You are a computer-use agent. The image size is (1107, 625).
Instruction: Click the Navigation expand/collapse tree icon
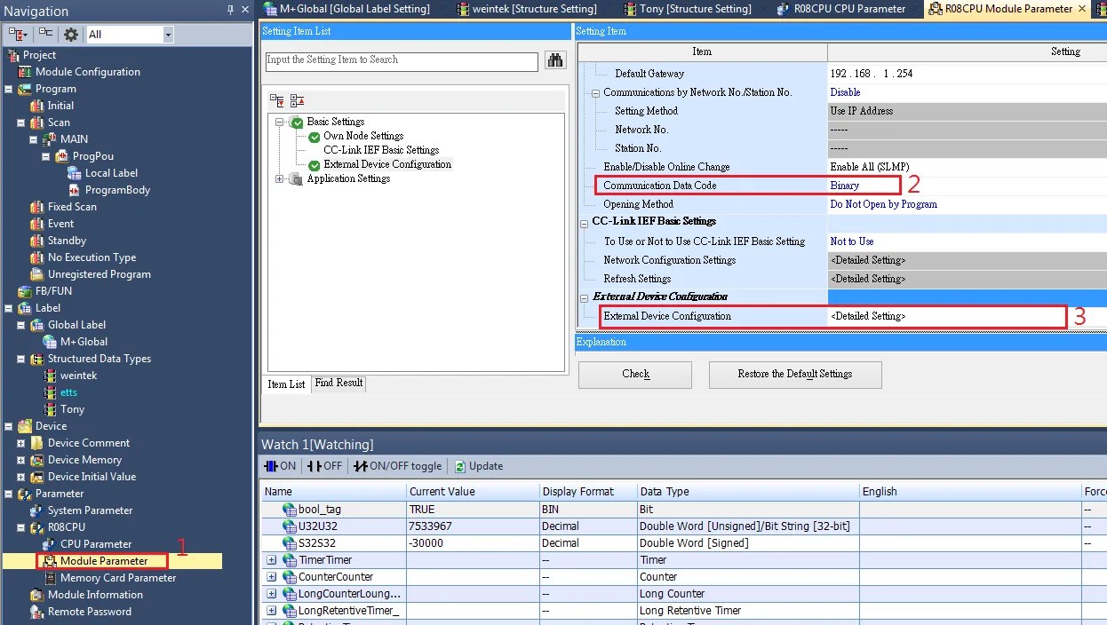[x=19, y=34]
